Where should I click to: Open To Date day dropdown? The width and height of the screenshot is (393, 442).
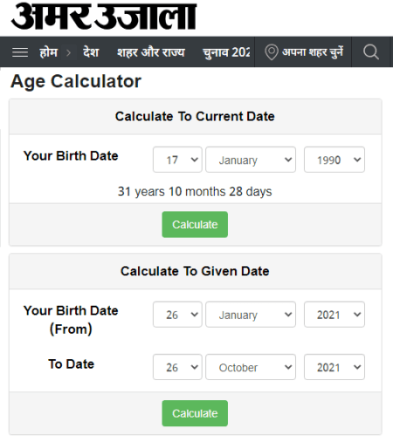click(177, 367)
